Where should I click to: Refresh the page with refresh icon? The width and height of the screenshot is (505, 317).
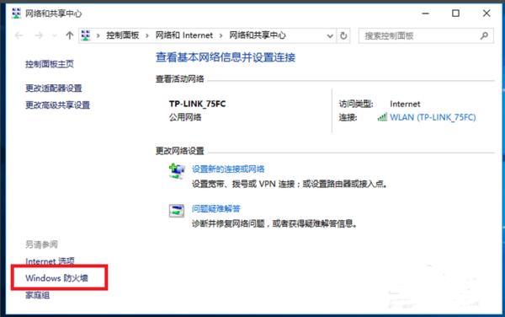click(x=343, y=35)
